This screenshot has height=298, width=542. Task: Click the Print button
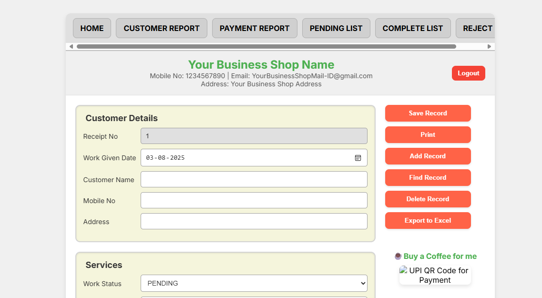pyautogui.click(x=428, y=134)
